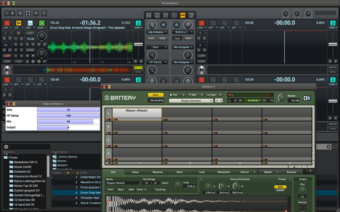
Task: Click the Sync button in Battery
Action: 156,95
